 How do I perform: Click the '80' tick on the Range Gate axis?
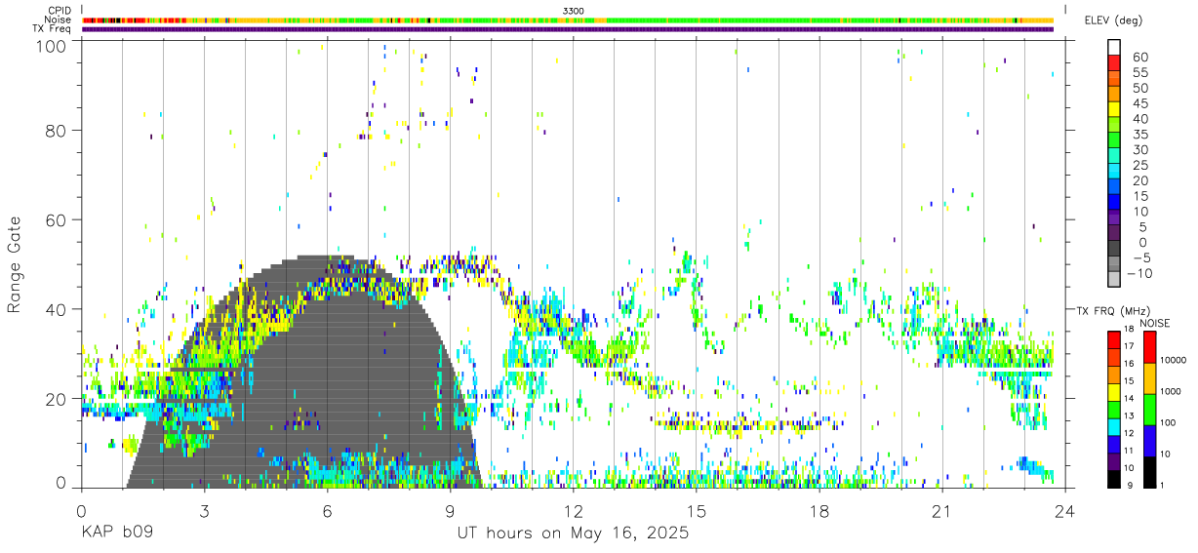point(57,131)
